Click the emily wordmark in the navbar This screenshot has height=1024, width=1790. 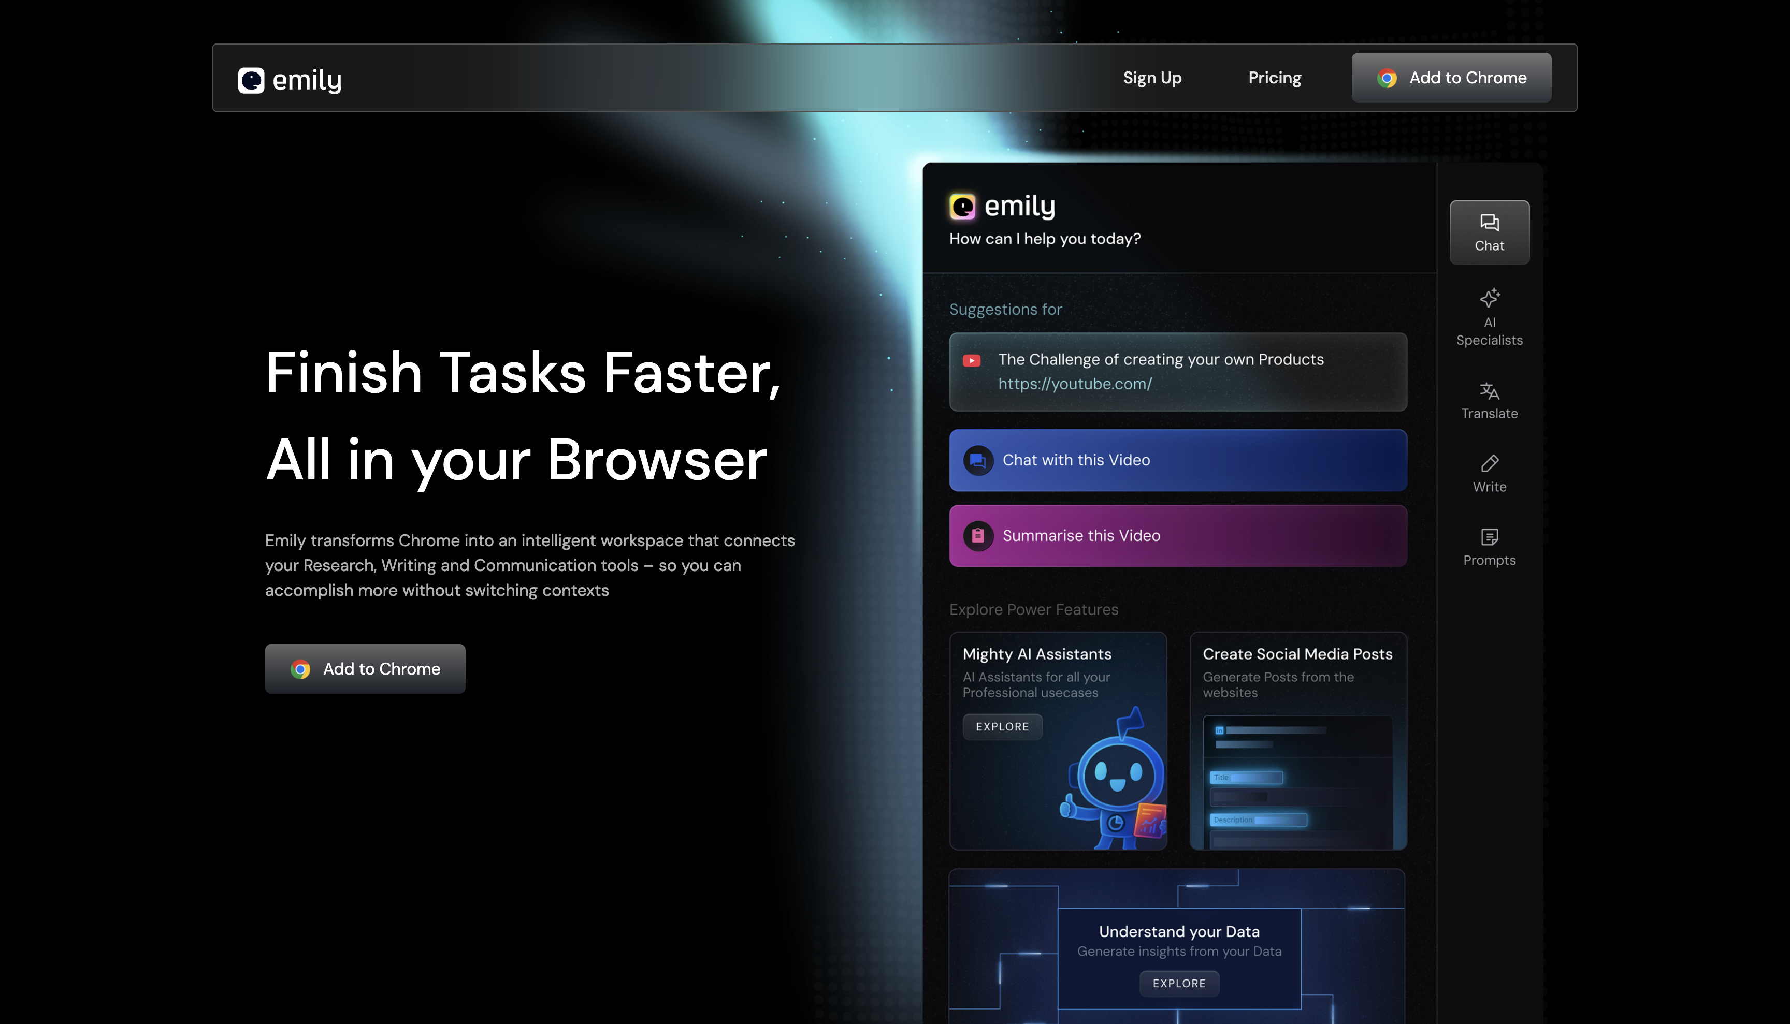pos(307,81)
